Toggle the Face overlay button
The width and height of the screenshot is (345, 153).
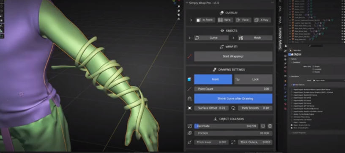[x=243, y=20]
